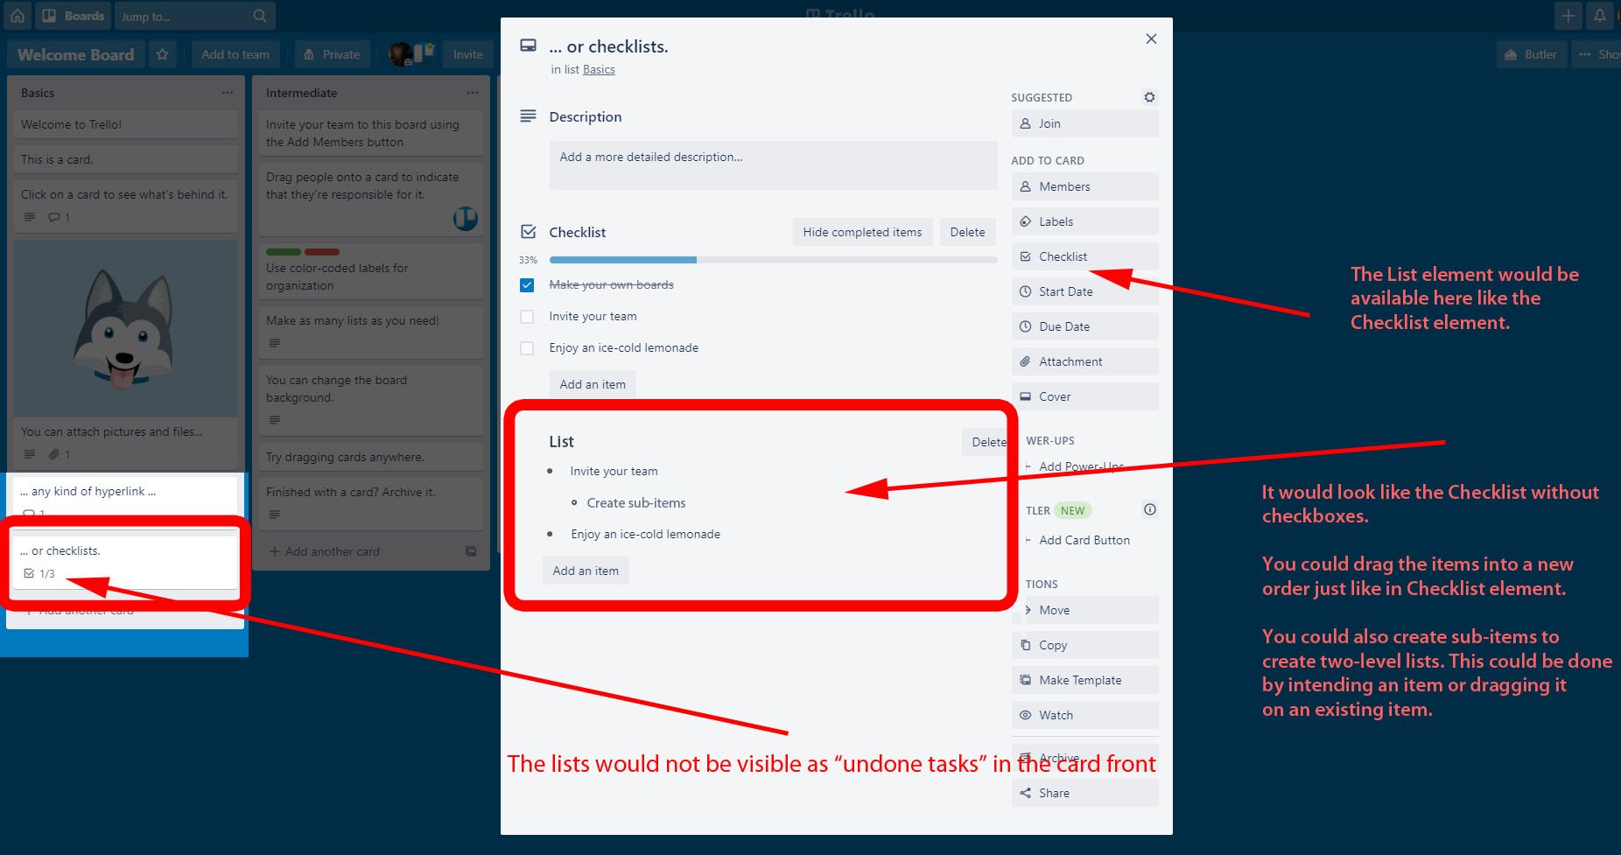This screenshot has width=1621, height=855.
Task: Click Join under Suggested
Action: point(1084,123)
